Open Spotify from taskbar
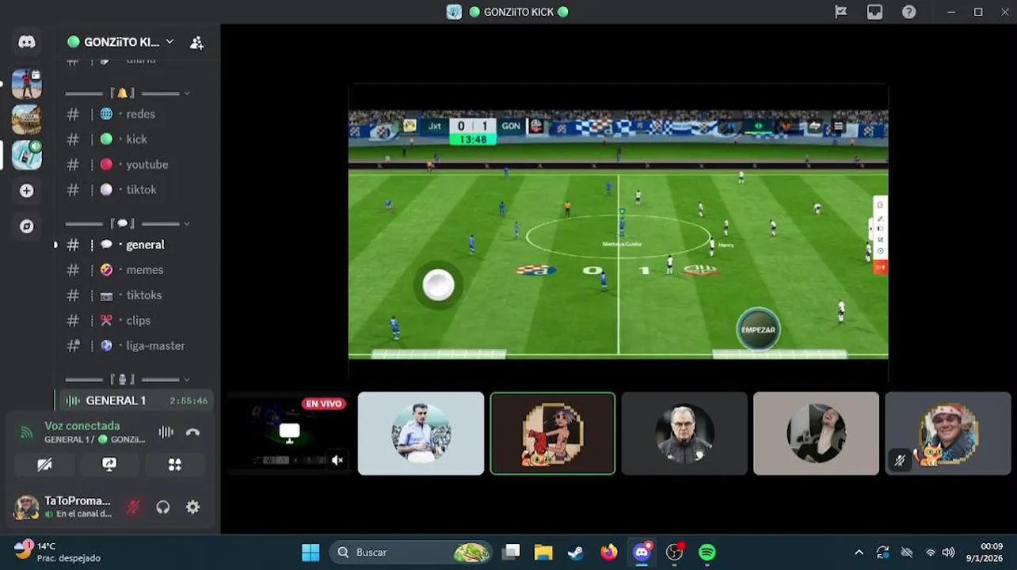The width and height of the screenshot is (1017, 570). 707,552
